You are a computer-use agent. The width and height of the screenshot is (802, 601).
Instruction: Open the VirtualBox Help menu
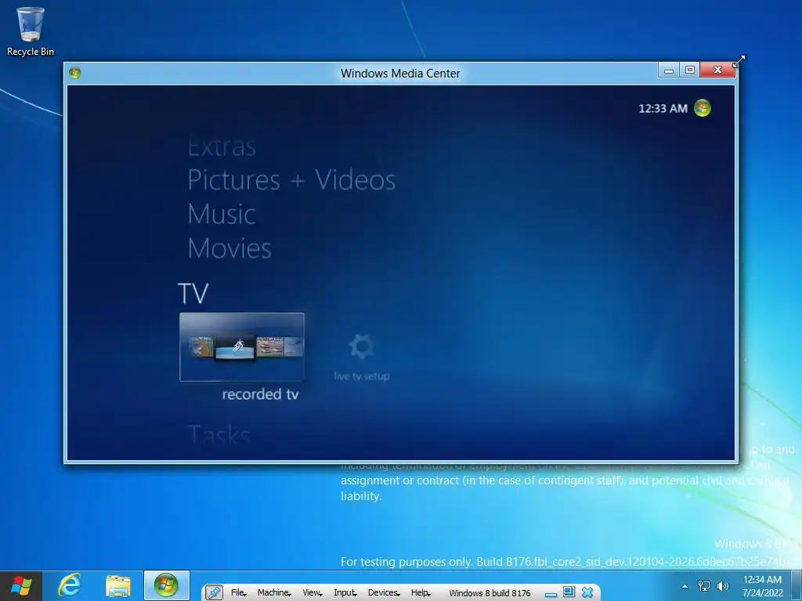[x=421, y=593]
